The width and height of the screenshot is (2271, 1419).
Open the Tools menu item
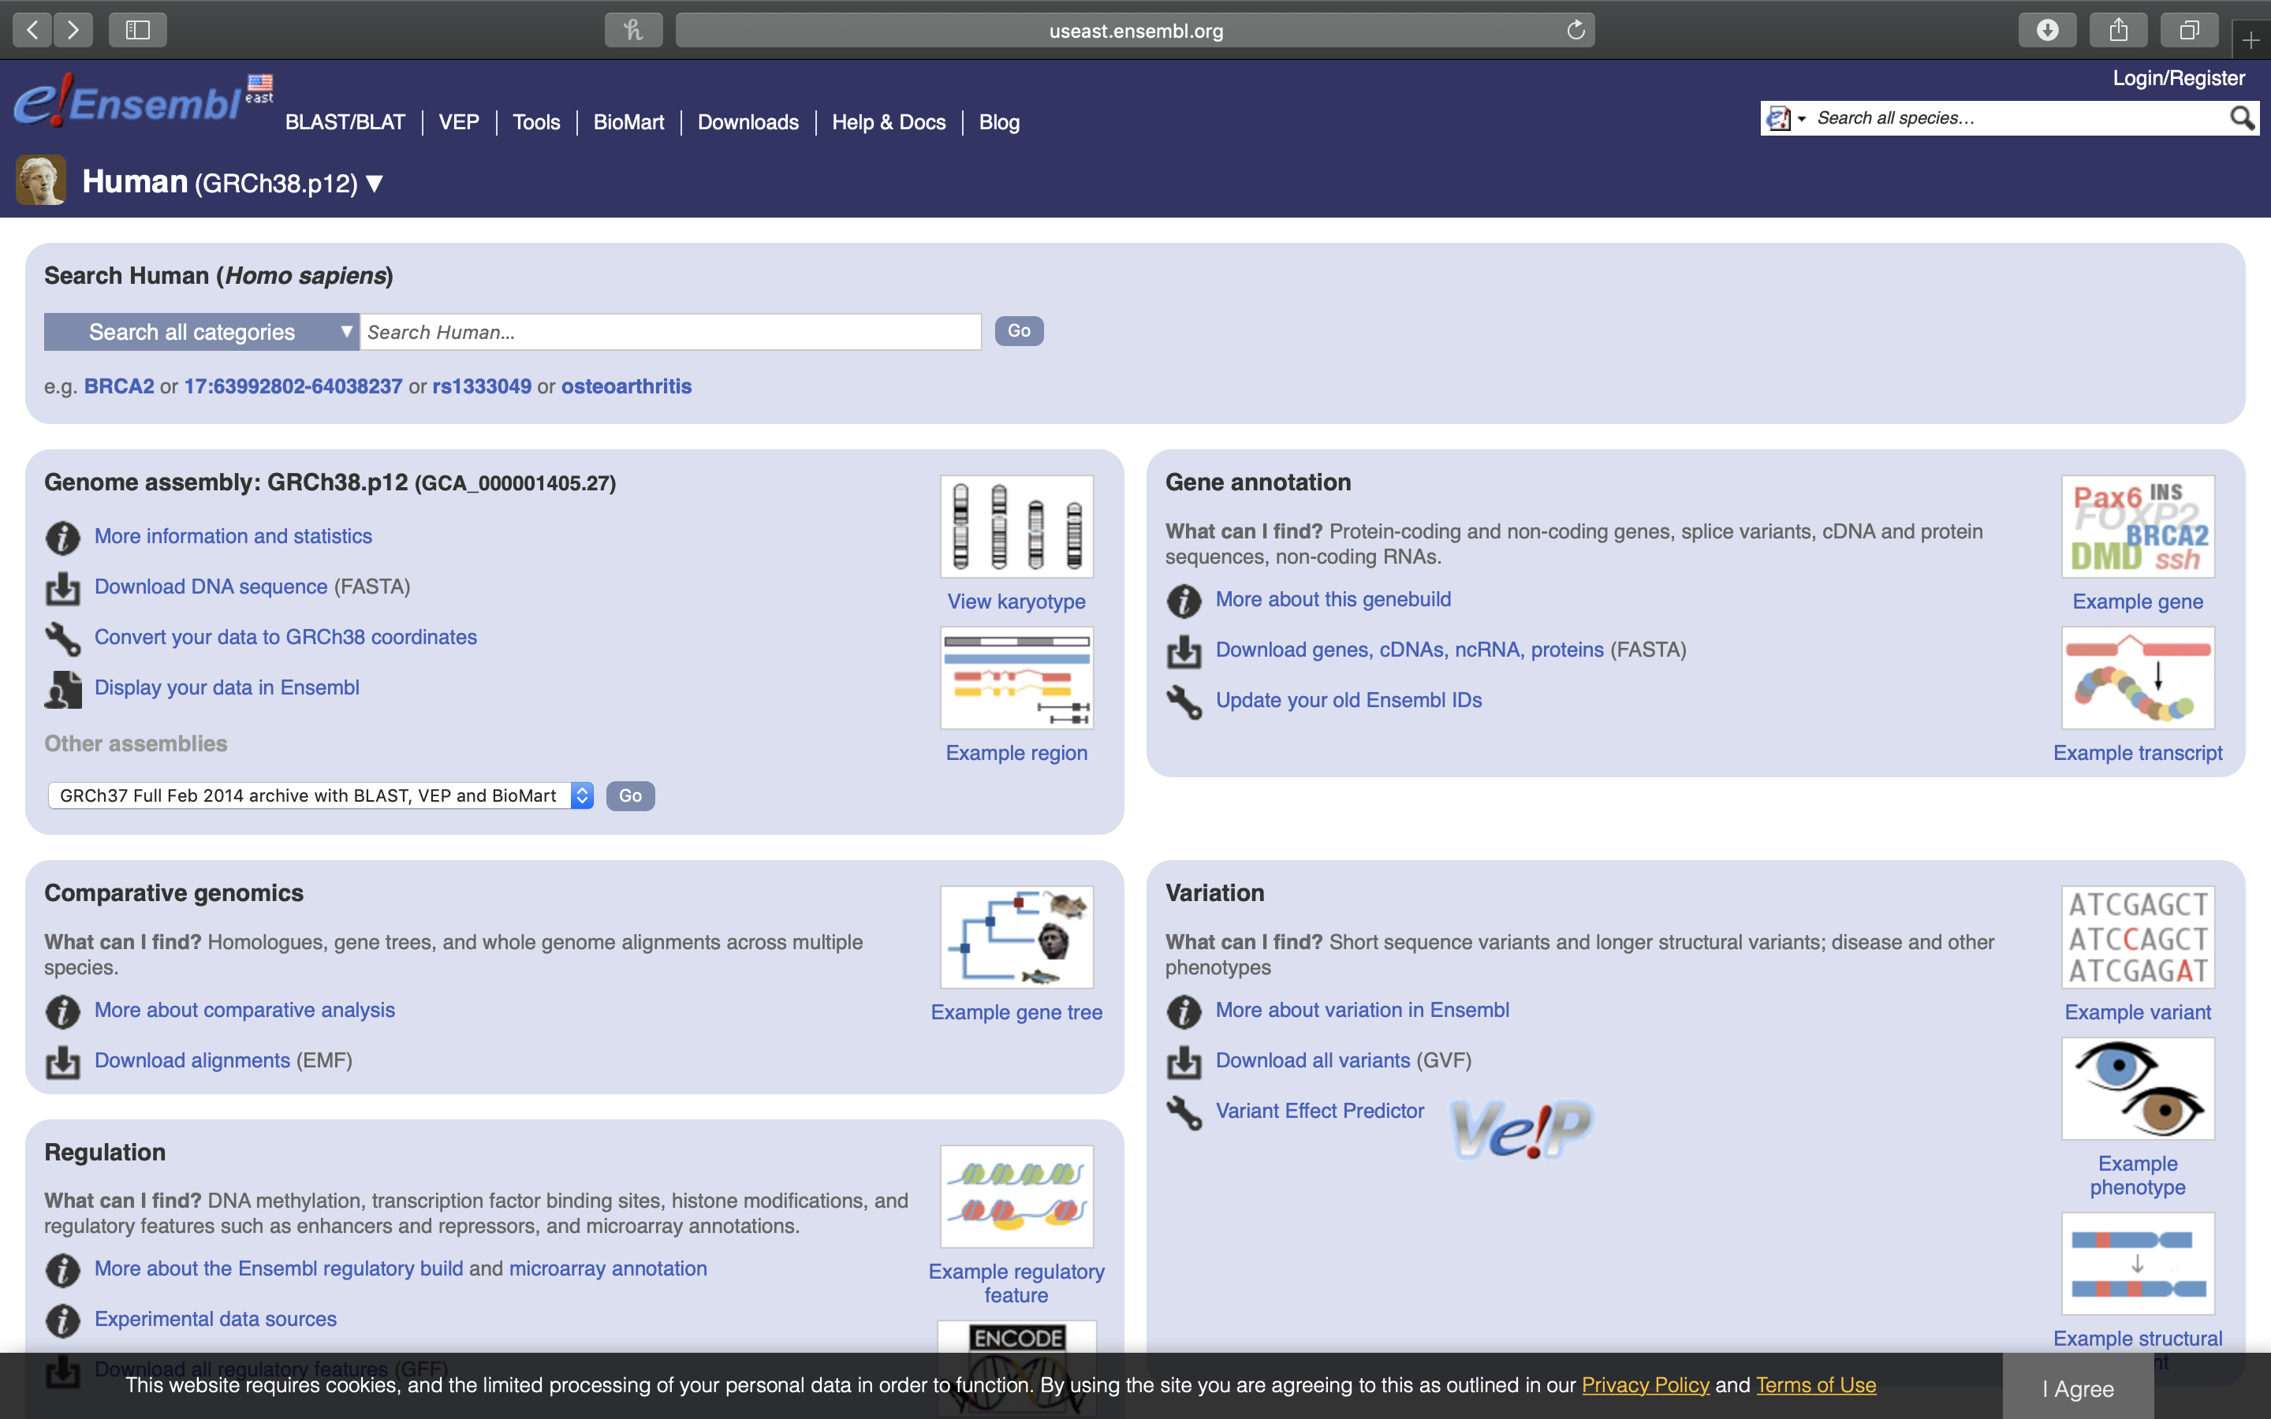(536, 122)
